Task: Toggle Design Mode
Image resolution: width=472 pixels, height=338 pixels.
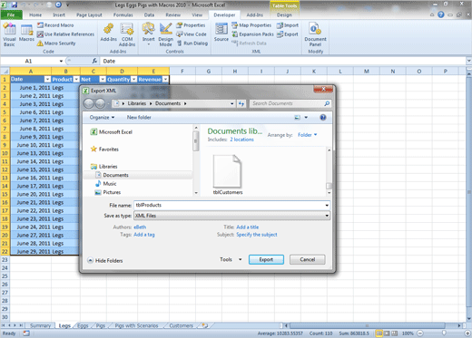Action: [165, 34]
